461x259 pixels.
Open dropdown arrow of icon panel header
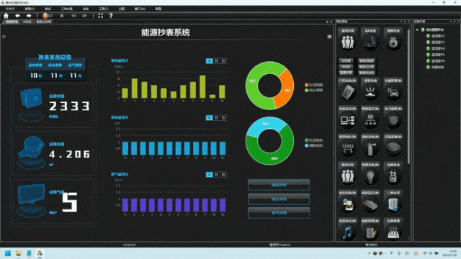401,22
